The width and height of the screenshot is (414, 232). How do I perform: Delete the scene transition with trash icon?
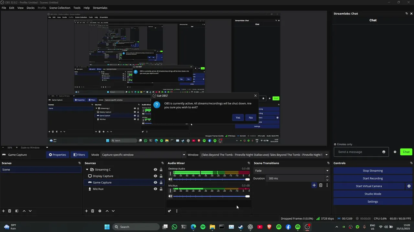[x=321, y=185]
